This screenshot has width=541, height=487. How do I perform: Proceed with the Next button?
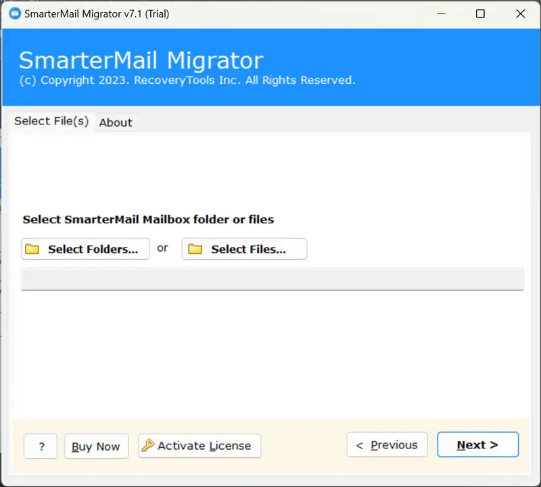pos(477,445)
